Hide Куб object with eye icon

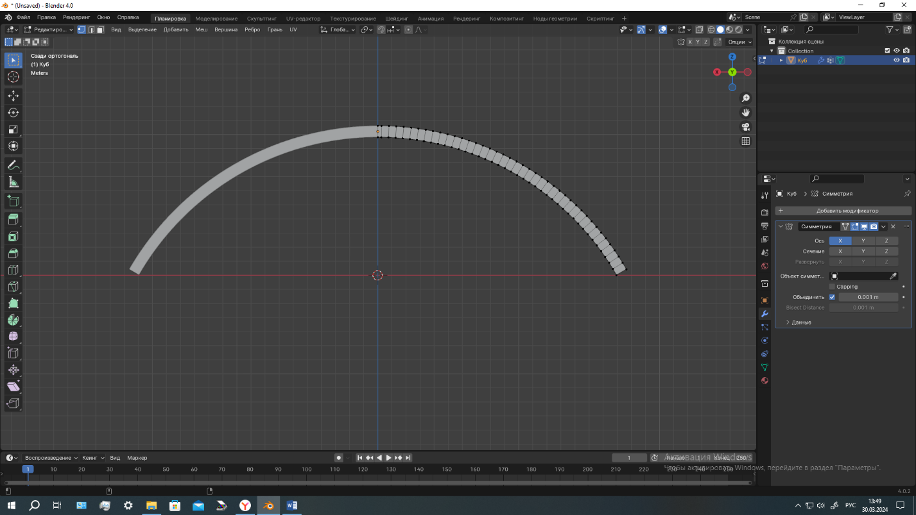coord(897,60)
